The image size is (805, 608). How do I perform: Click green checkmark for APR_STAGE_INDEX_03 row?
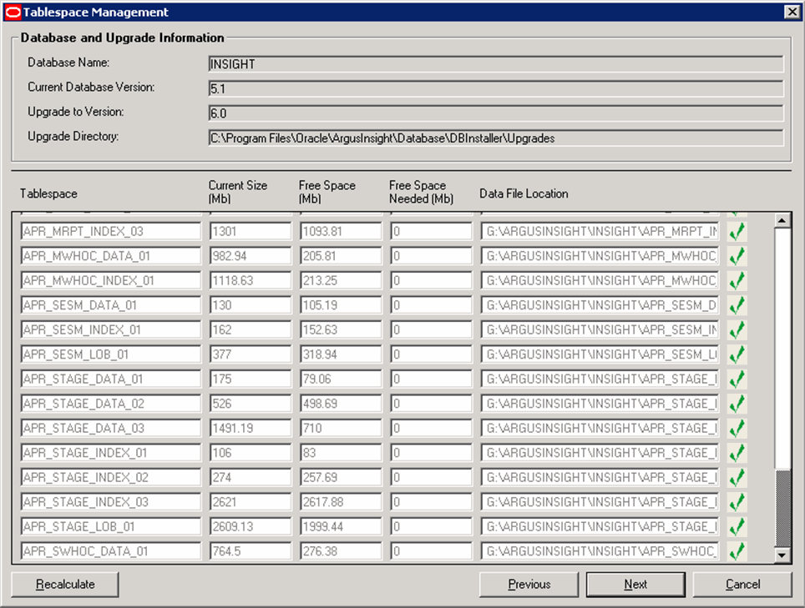(x=737, y=502)
